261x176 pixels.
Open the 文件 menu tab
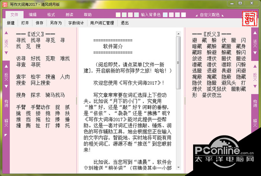pyautogui.click(x=14, y=14)
